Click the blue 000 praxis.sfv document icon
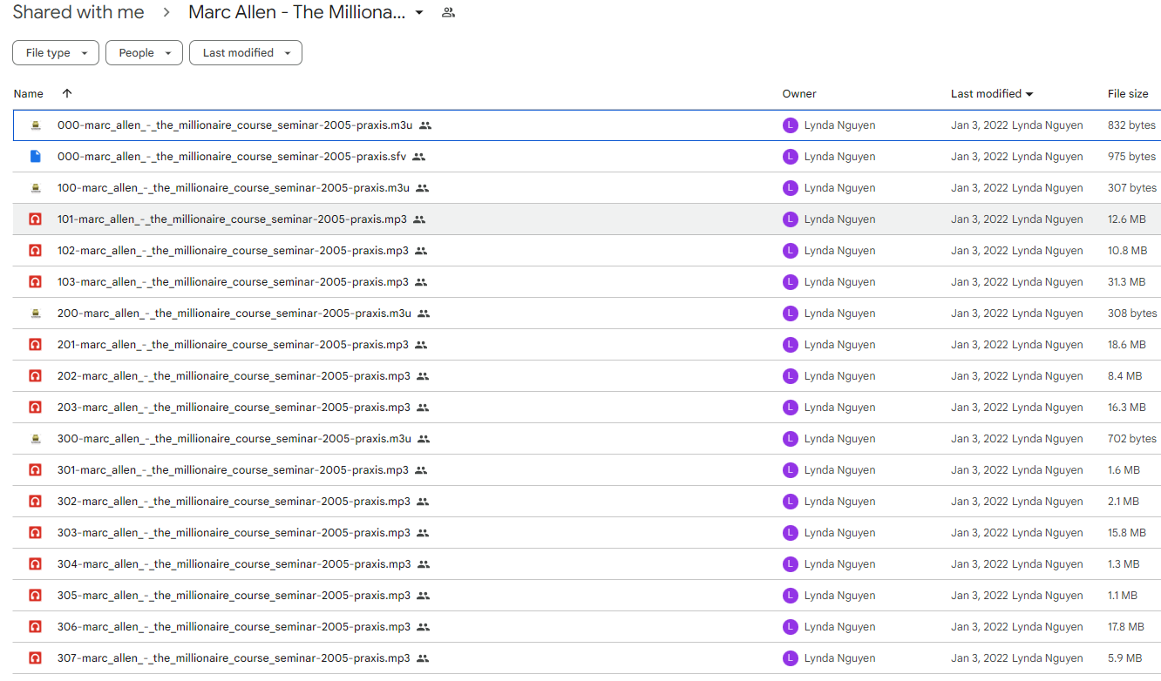The height and width of the screenshot is (681, 1161). coord(35,157)
